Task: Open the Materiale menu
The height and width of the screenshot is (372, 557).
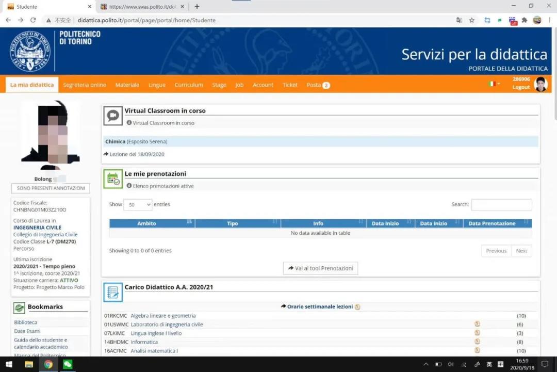Action: point(127,85)
